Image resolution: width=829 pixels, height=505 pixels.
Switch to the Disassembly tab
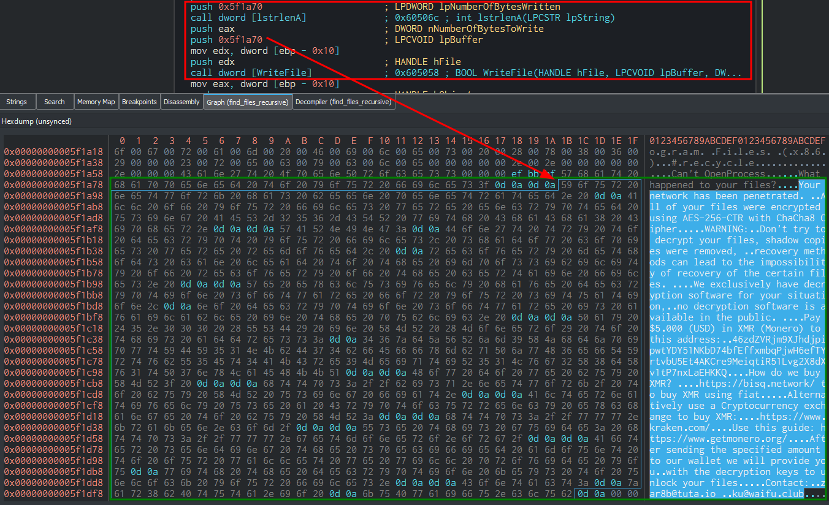[181, 102]
